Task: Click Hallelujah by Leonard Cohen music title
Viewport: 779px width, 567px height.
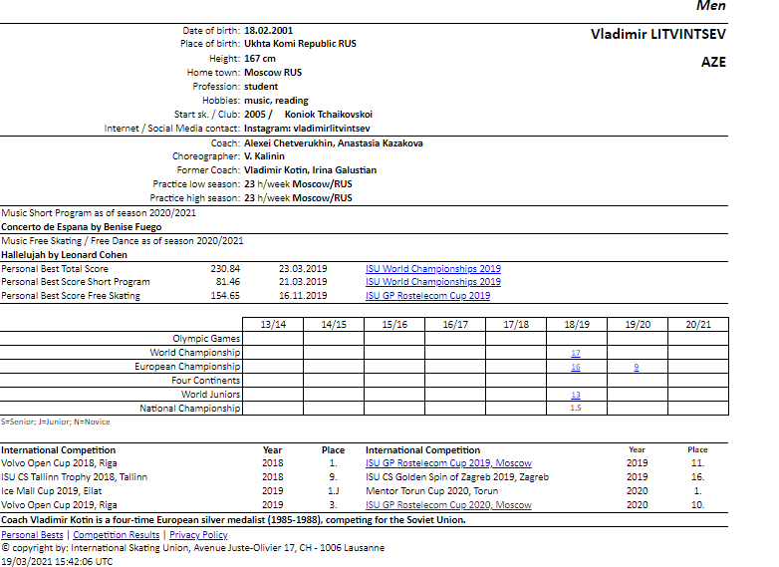Action: click(64, 255)
